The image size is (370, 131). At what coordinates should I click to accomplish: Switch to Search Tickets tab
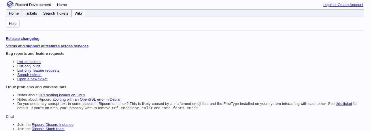tap(56, 13)
